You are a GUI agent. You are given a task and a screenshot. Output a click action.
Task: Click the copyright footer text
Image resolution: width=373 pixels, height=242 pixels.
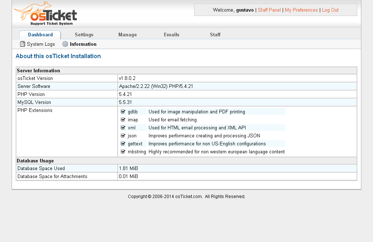[x=186, y=197]
